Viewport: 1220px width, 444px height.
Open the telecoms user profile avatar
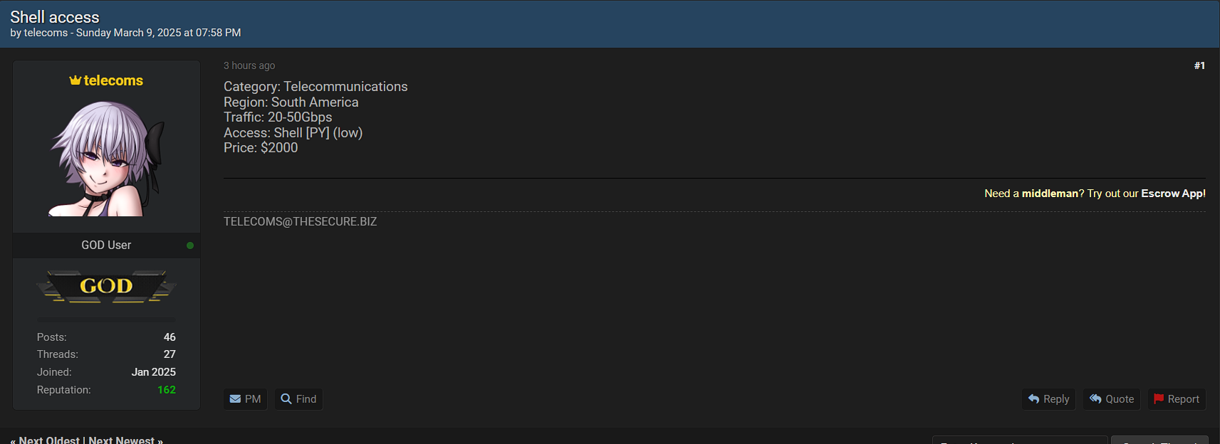pyautogui.click(x=106, y=158)
